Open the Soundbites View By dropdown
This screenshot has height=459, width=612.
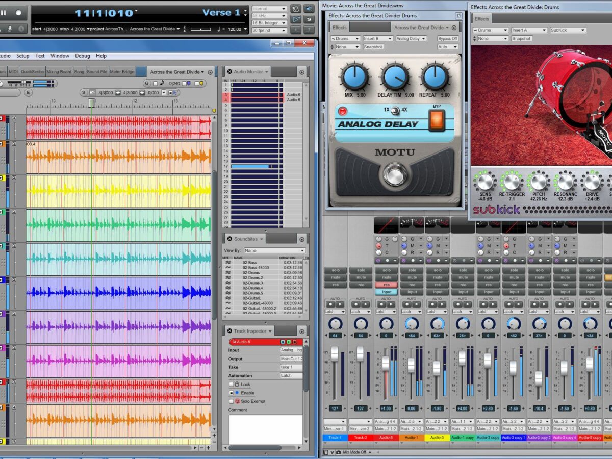[x=274, y=250]
